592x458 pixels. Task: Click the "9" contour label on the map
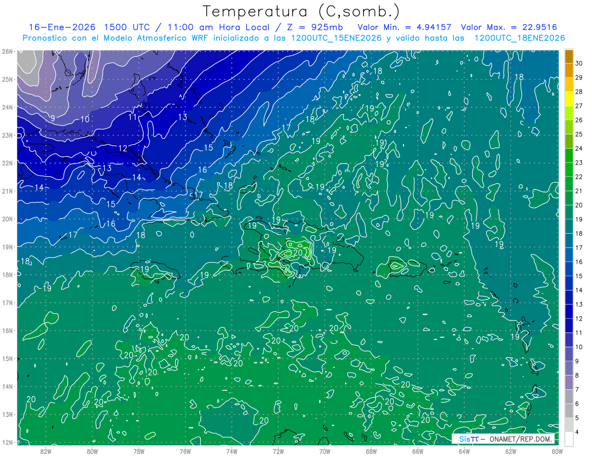(53, 118)
